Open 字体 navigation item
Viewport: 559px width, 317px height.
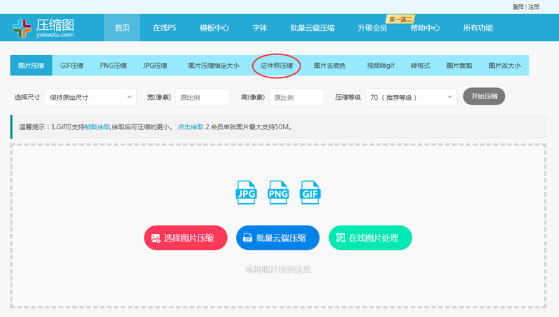tap(259, 28)
